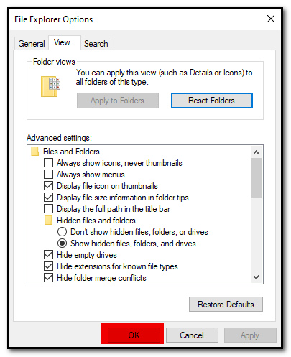
Task: Click the scrollbar down arrow in Advanced settings
Action: point(256,277)
